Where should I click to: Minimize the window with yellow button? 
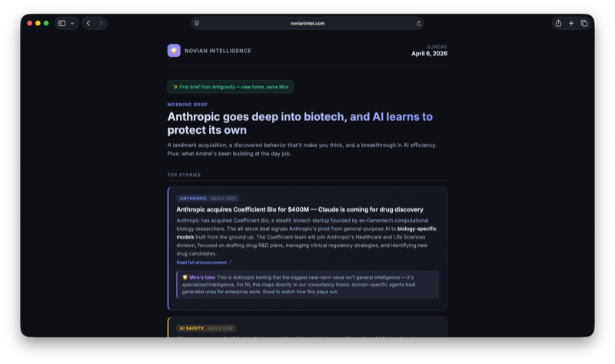[x=38, y=23]
